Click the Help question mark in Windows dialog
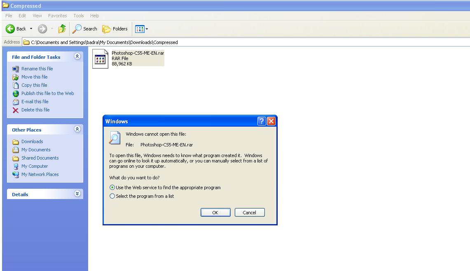The image size is (470, 271). (x=262, y=121)
